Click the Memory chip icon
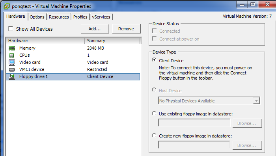Viewport: 276px width, 156px height. 12,48
